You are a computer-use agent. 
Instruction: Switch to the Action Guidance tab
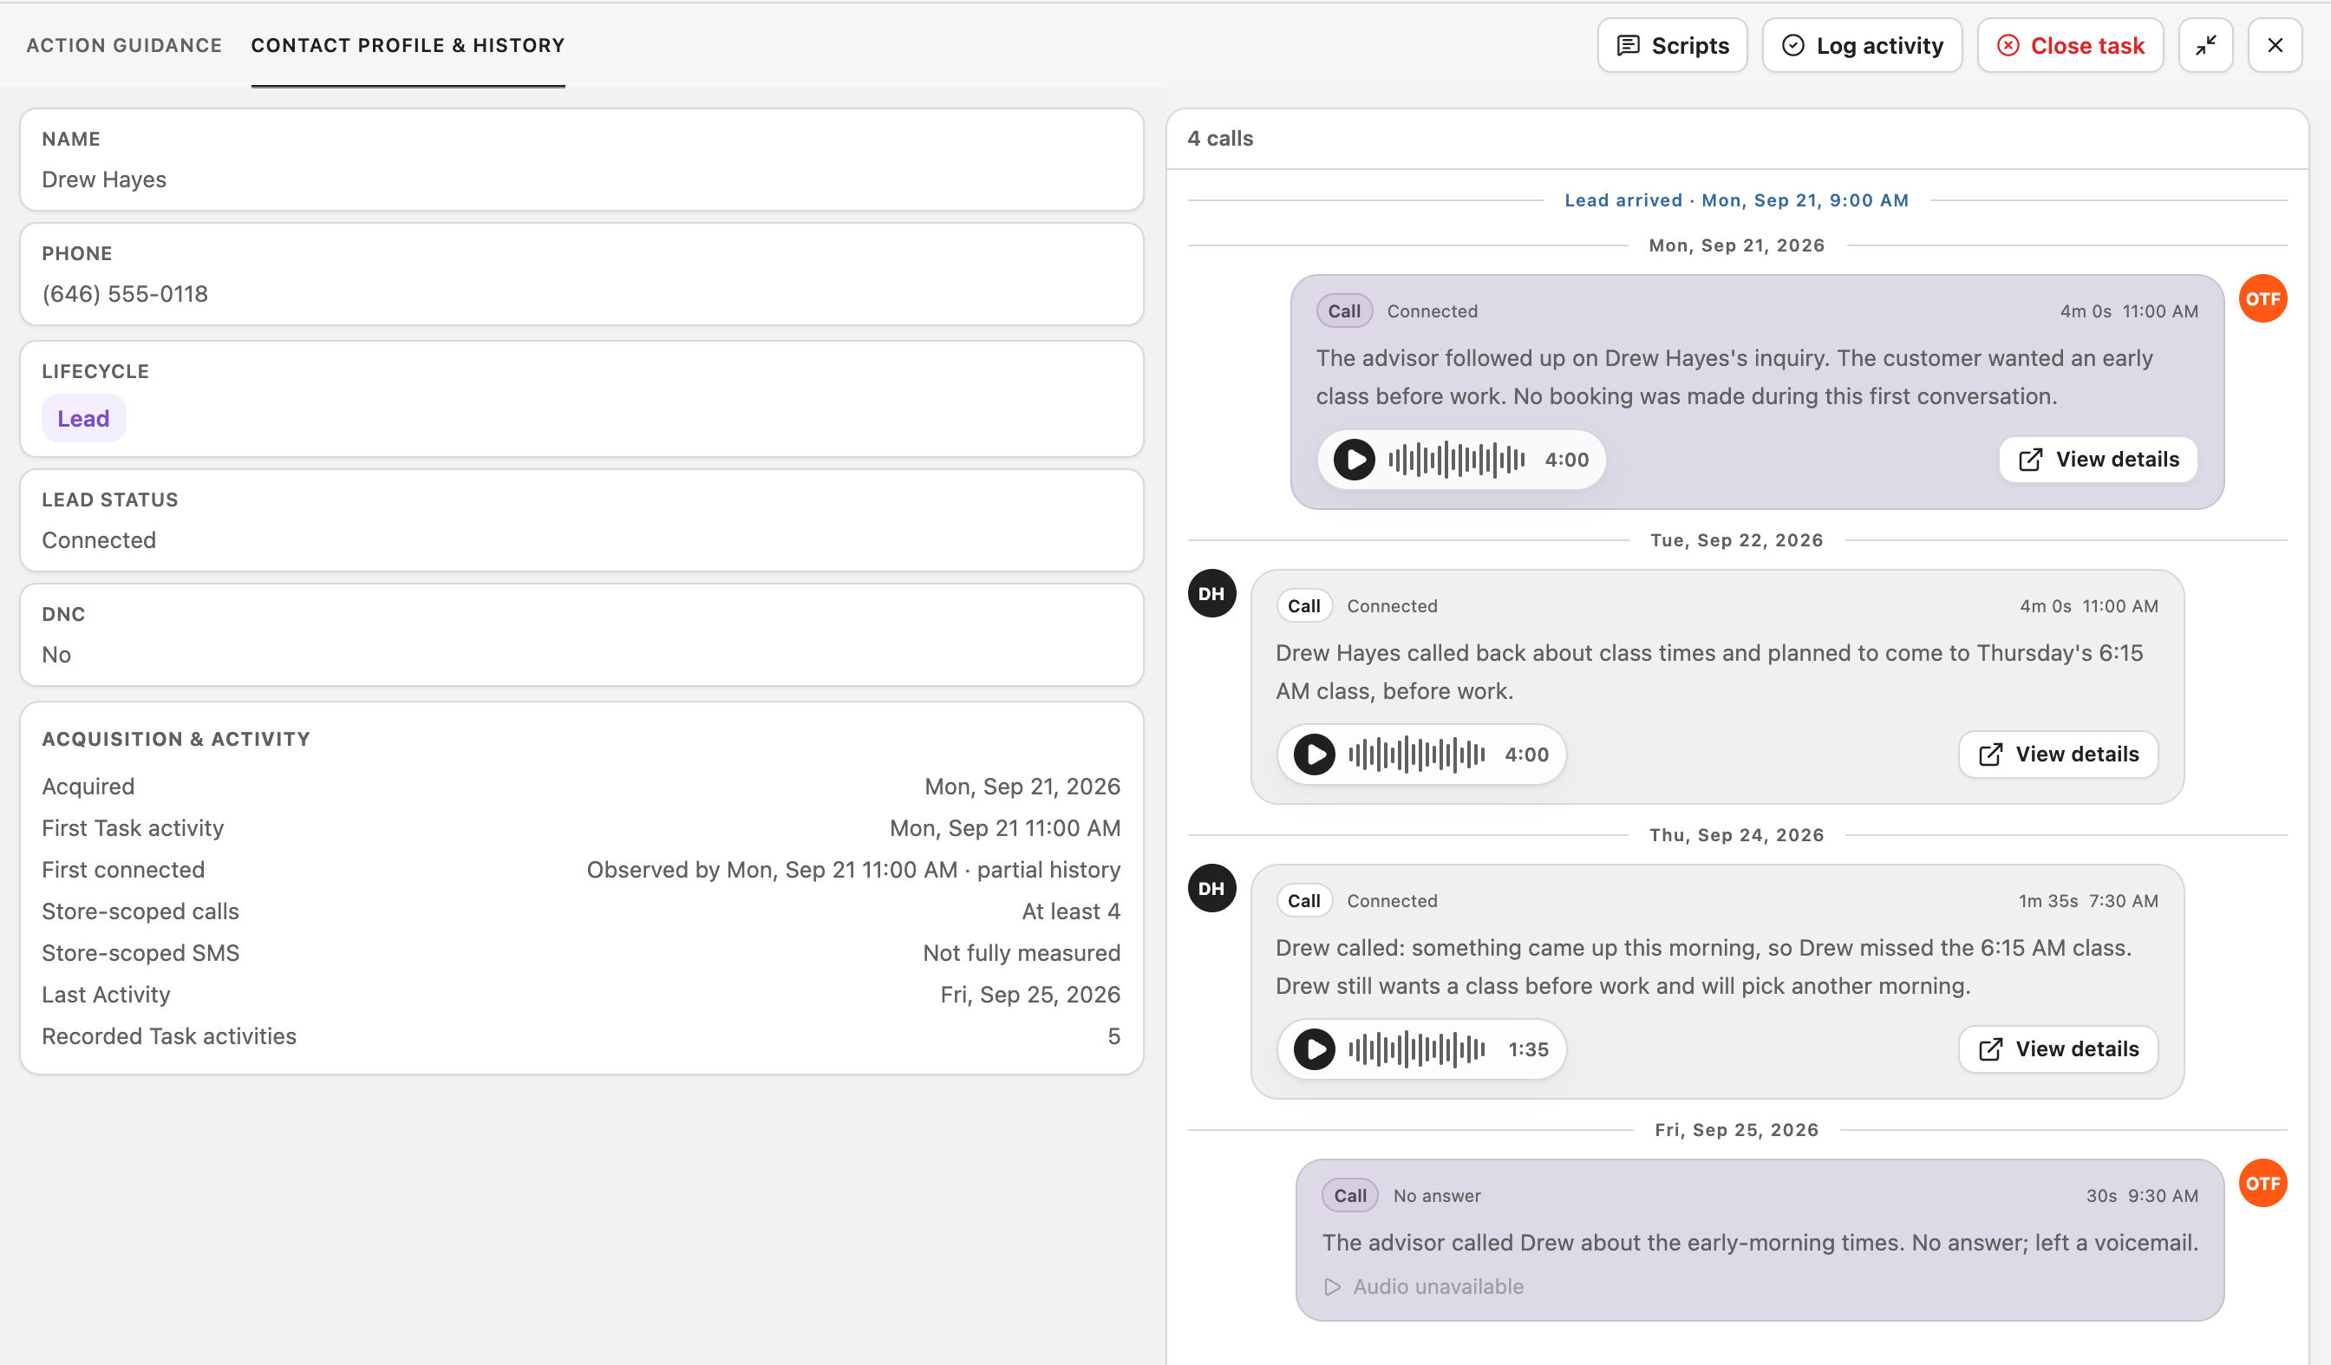point(124,45)
